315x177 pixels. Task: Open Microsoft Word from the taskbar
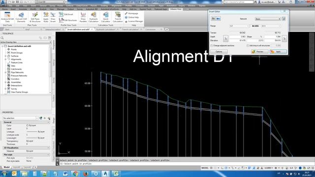(x=65, y=174)
